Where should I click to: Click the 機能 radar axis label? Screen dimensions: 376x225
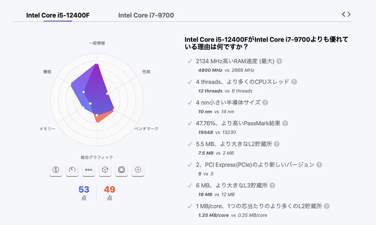[x=47, y=72]
